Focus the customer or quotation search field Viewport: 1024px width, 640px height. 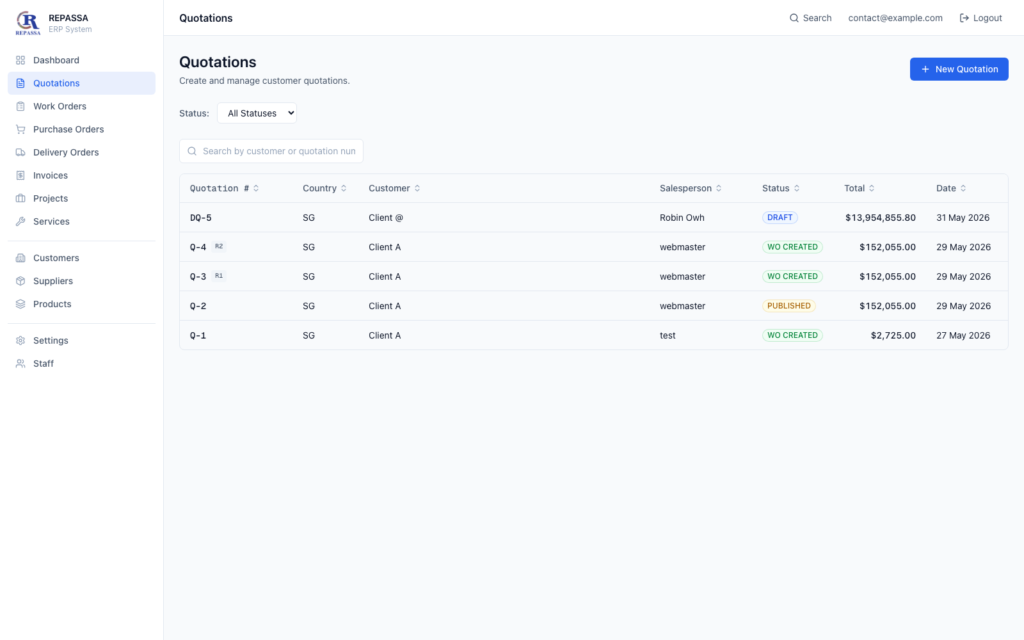point(271,151)
